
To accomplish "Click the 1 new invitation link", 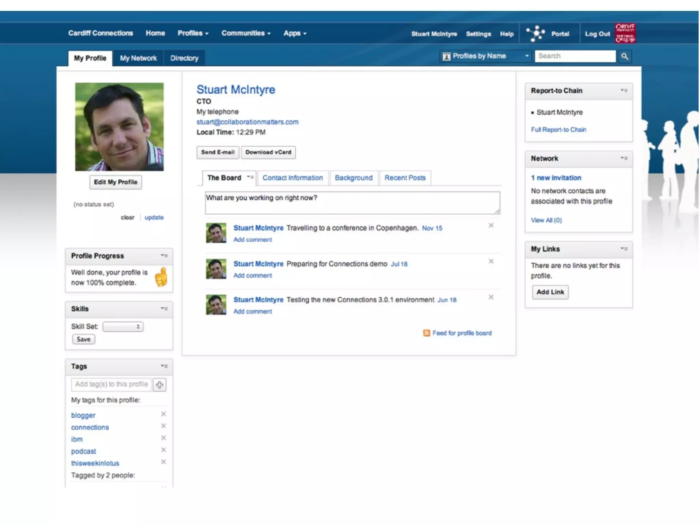I will pyautogui.click(x=556, y=178).
